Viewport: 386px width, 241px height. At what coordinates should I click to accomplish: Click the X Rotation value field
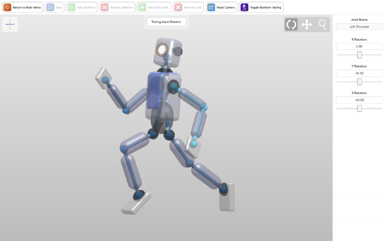359,46
